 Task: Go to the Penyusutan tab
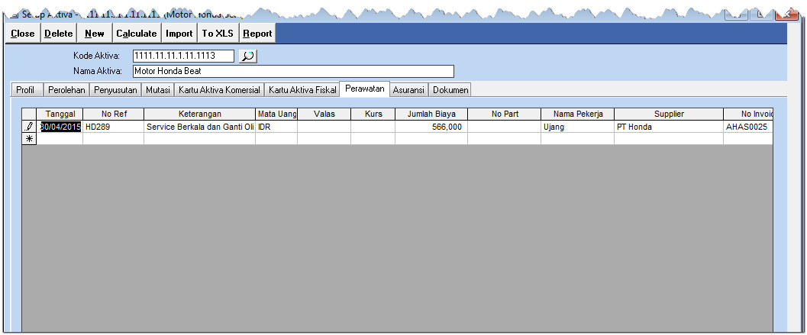point(115,90)
